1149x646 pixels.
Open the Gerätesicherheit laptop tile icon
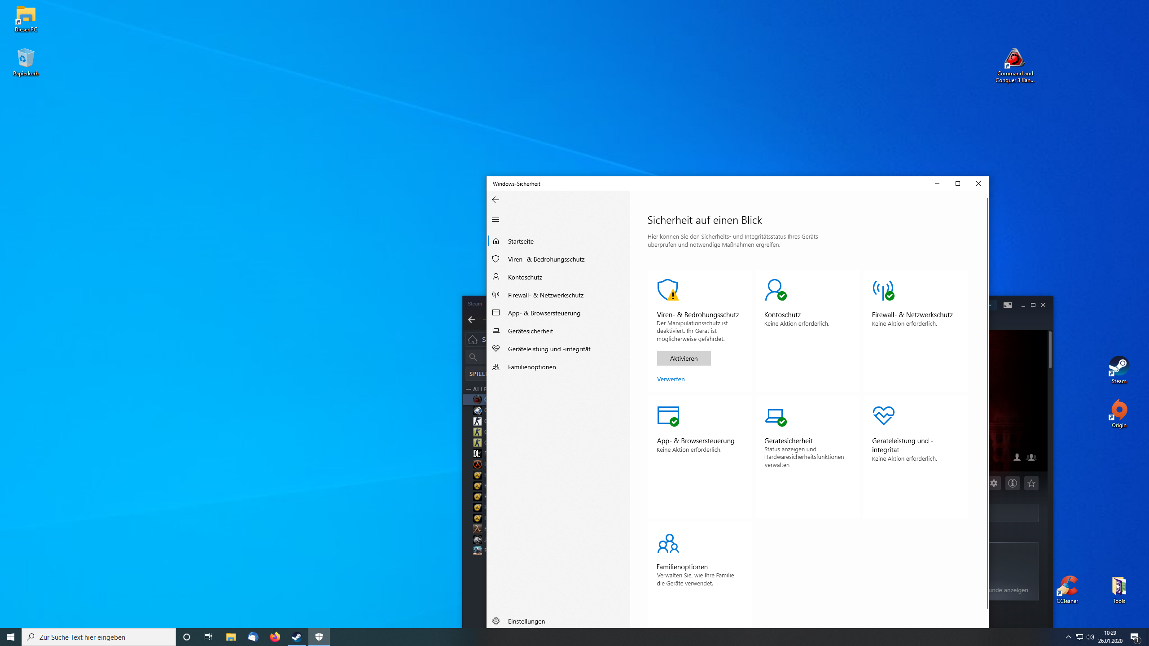coord(775,415)
